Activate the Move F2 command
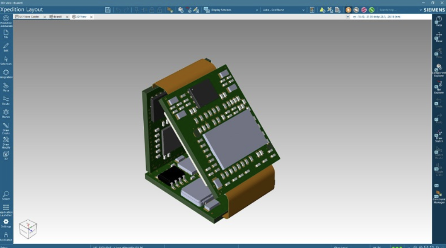Image resolution: width=446 pixels, height=248 pixels. [439, 37]
